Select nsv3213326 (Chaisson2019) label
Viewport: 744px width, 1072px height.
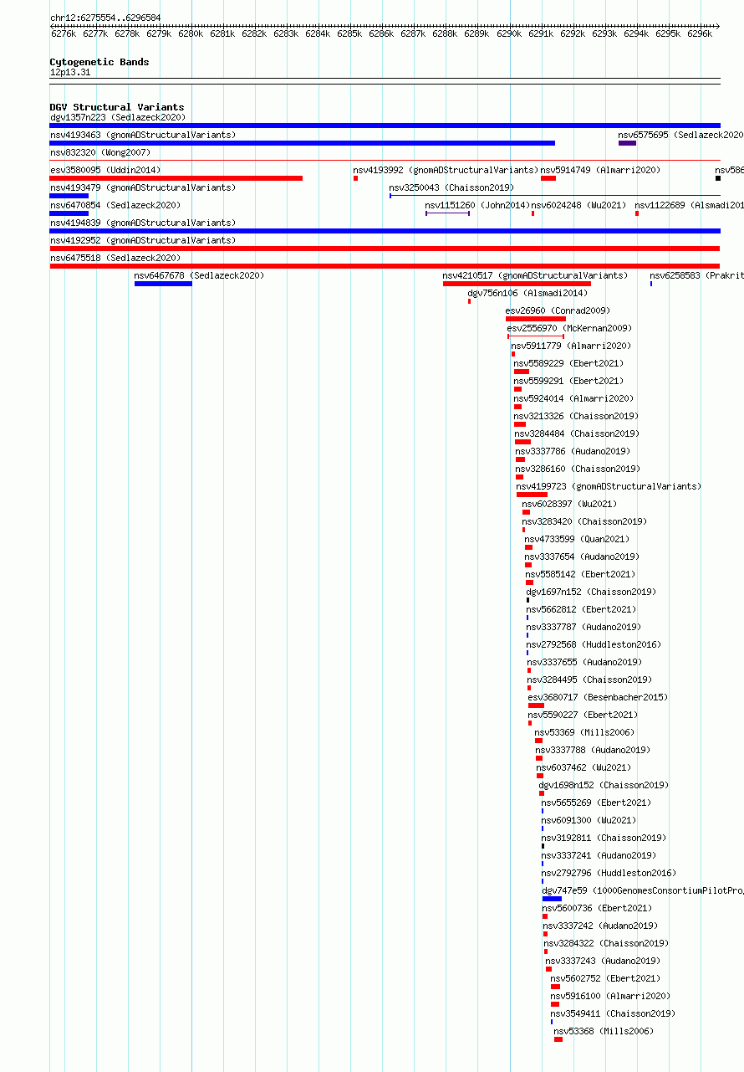[576, 416]
